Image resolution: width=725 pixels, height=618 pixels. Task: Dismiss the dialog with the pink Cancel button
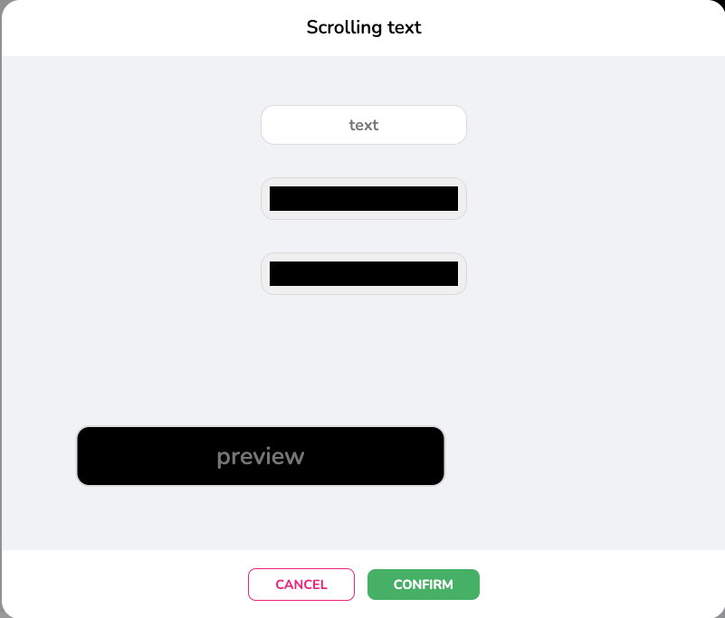(300, 585)
